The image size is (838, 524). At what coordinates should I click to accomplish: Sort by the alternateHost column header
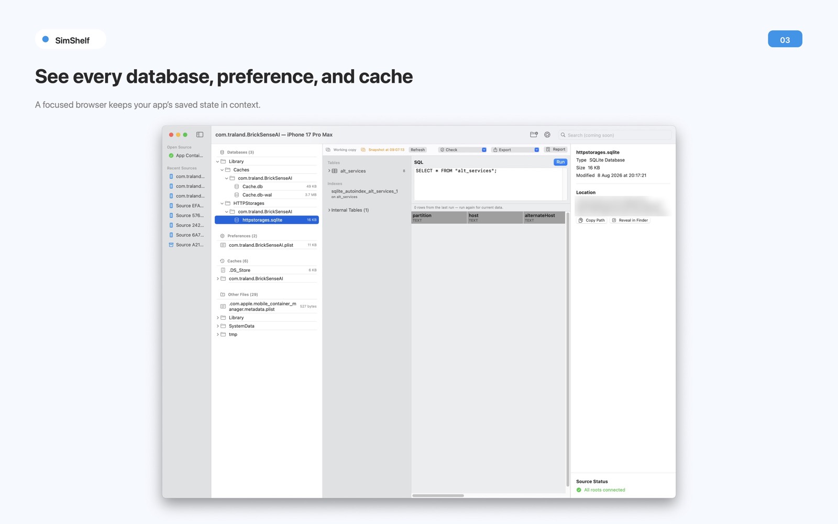(544, 217)
